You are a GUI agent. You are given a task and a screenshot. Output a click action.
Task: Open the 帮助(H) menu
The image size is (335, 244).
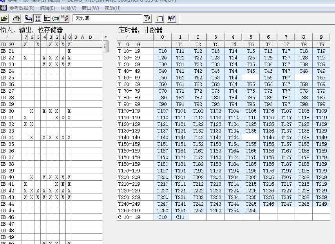click(112, 8)
